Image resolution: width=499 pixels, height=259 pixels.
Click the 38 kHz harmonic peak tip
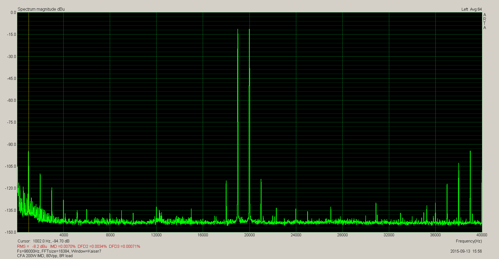click(459, 163)
